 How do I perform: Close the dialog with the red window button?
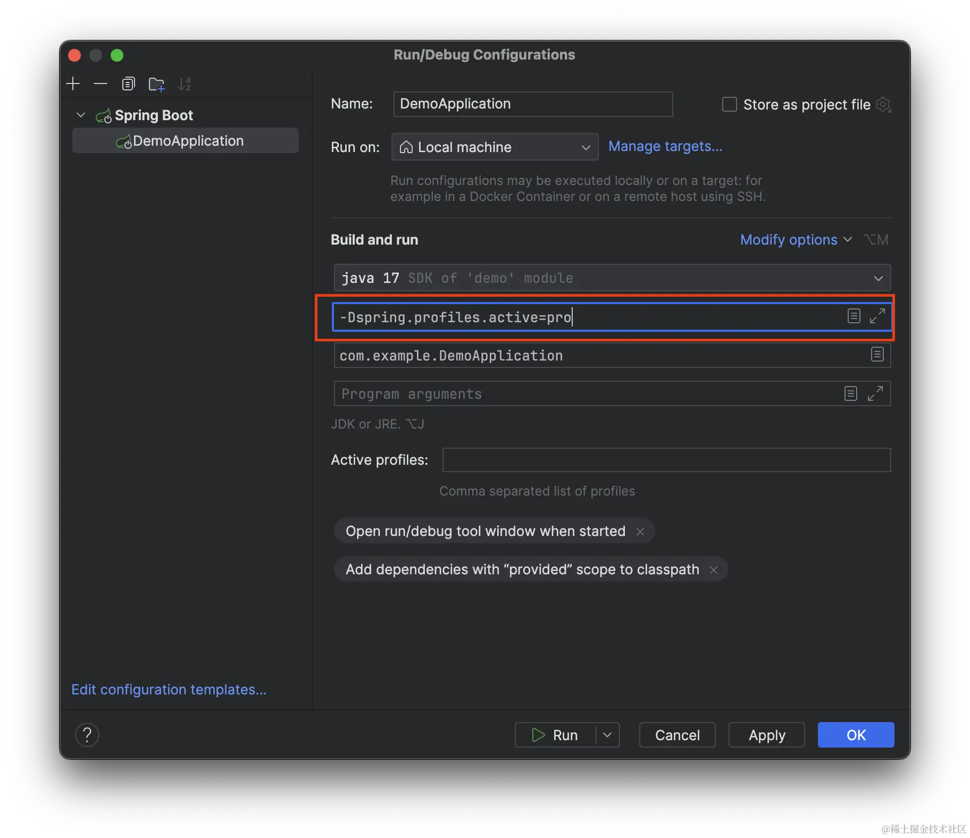[x=74, y=55]
